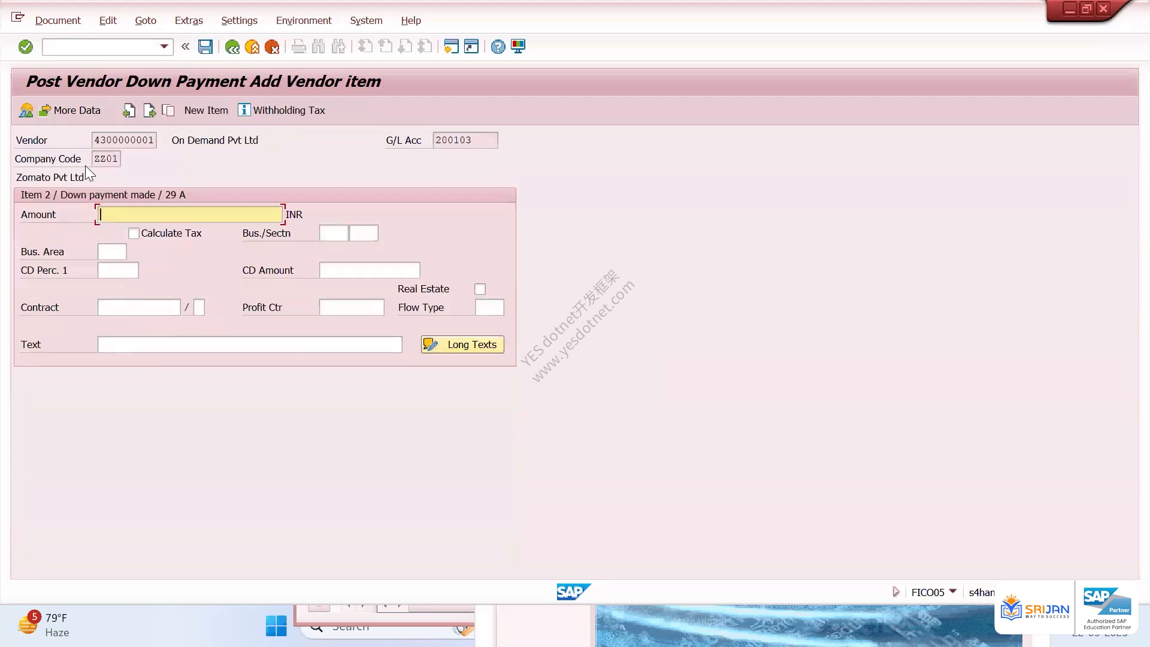
Task: Create a new GUI window icon
Action: [451, 47]
